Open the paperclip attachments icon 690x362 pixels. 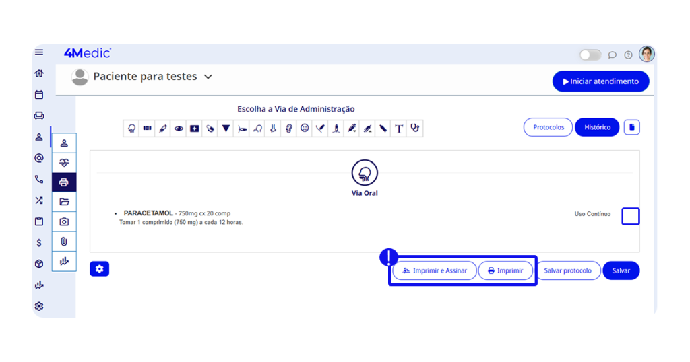tap(64, 242)
